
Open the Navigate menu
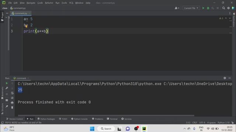pyautogui.click(x=31, y=3)
